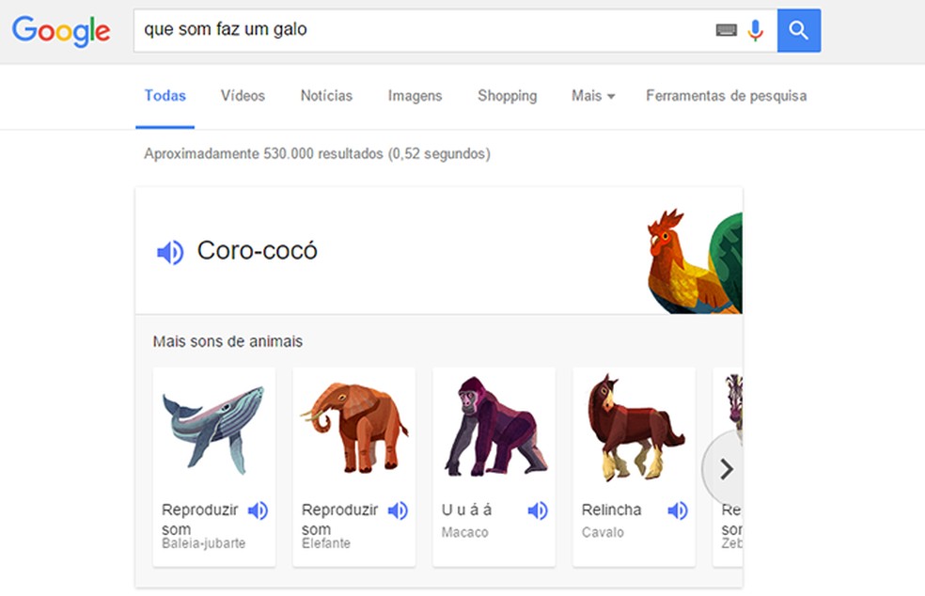
Task: Play the Cavalo 'Relincha' speaker icon
Action: coord(677,510)
